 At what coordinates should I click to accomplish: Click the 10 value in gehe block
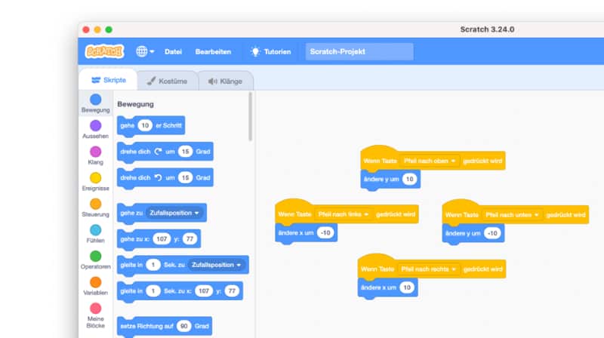click(x=145, y=125)
